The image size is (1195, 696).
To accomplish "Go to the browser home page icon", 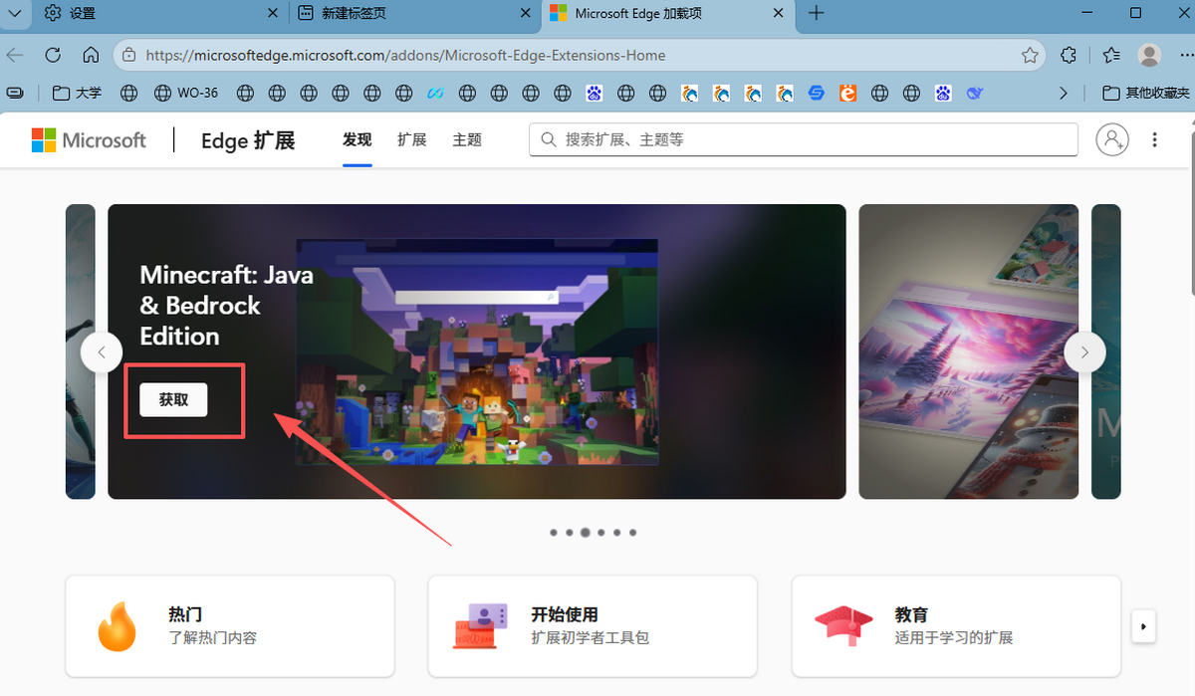I will [91, 55].
